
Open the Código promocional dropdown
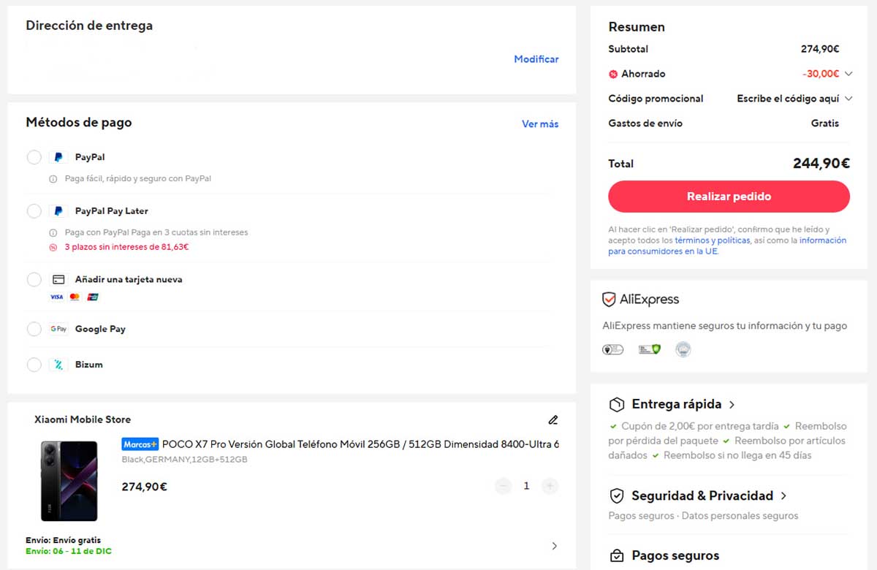coord(849,98)
